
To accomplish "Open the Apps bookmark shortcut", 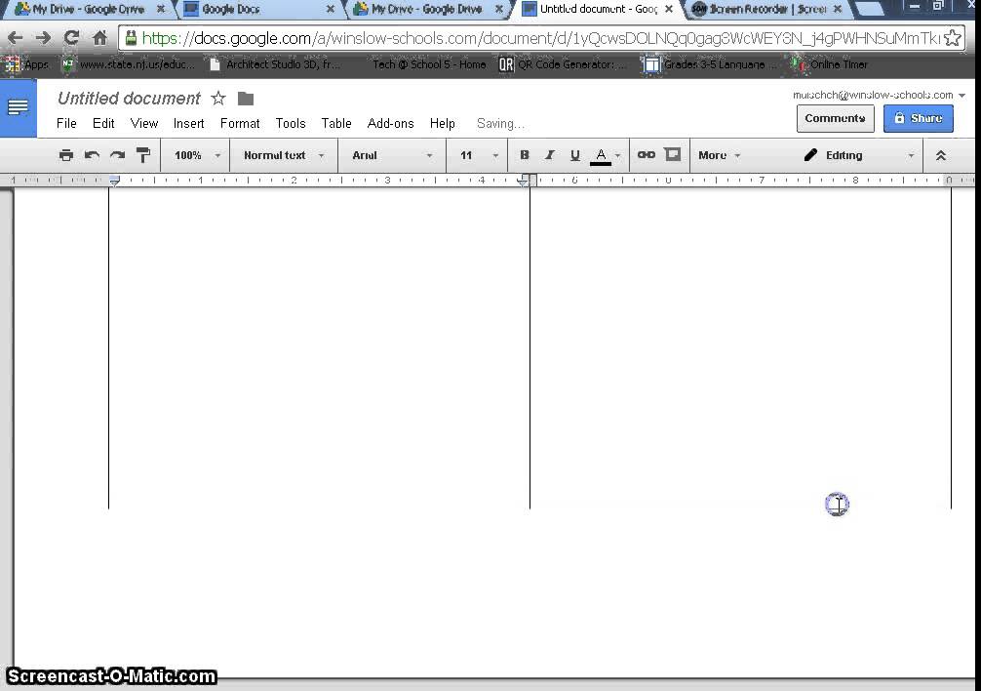I will coord(26,64).
